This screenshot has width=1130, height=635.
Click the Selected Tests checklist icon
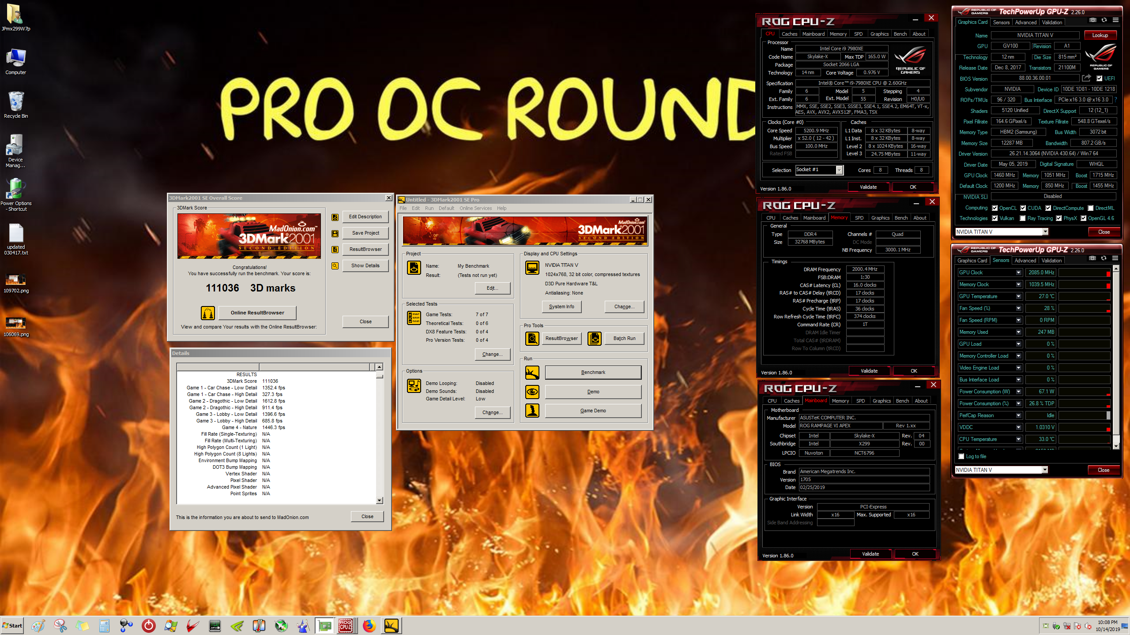coord(414,317)
